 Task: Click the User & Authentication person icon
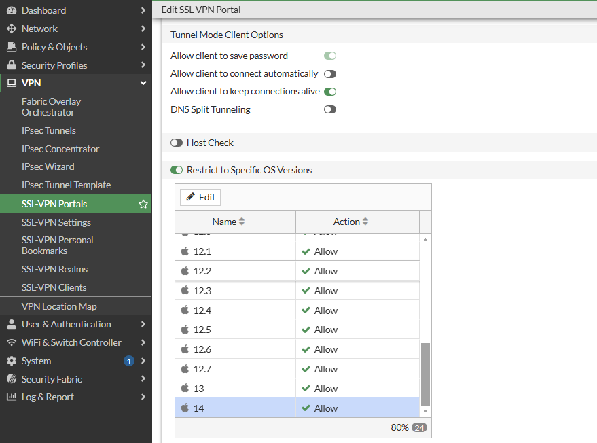click(x=11, y=324)
